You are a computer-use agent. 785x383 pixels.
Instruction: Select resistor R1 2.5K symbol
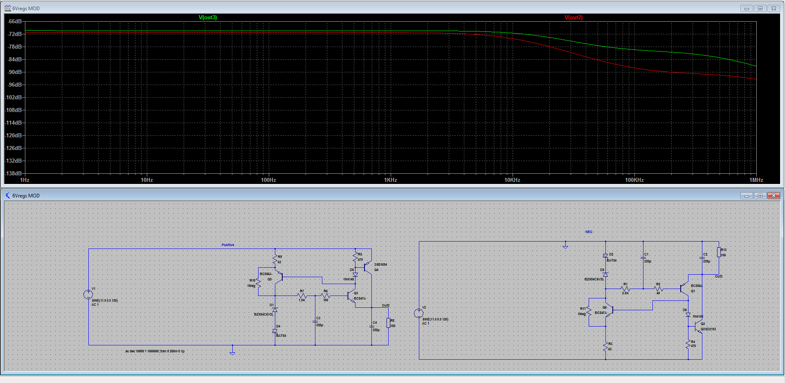coord(625,289)
